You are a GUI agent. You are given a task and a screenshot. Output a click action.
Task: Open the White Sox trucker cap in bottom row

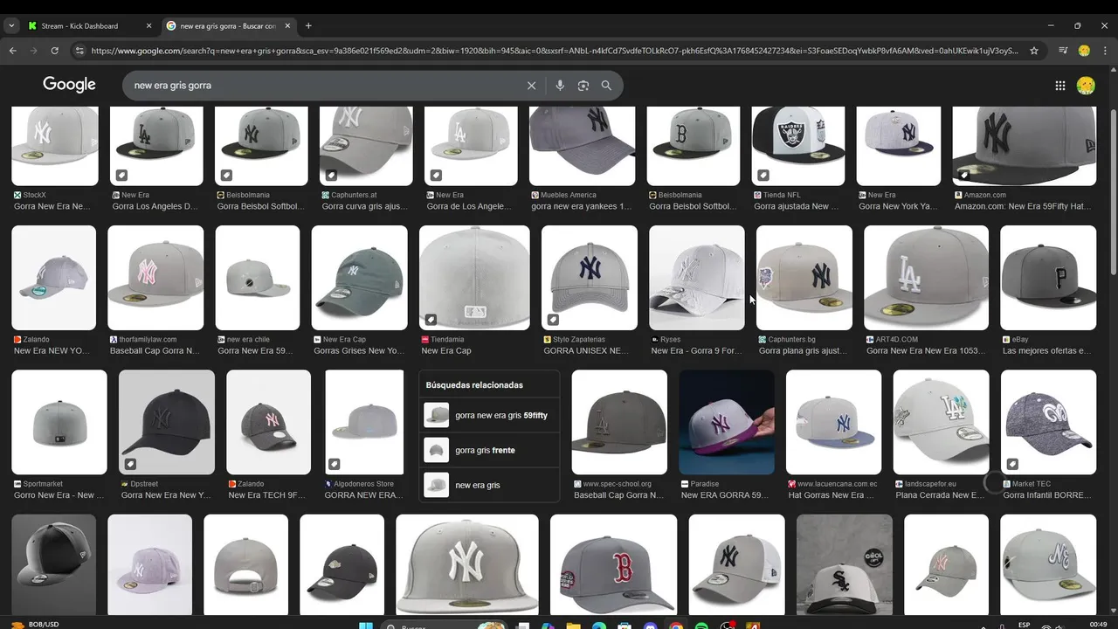(845, 565)
